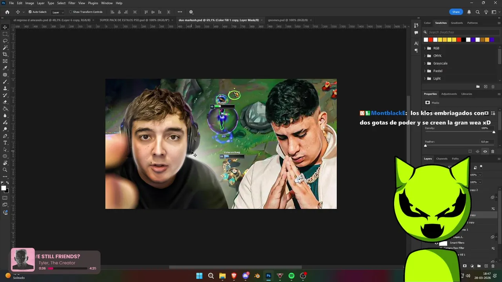Select the Move tool
The height and width of the screenshot is (282, 502).
click(5, 27)
